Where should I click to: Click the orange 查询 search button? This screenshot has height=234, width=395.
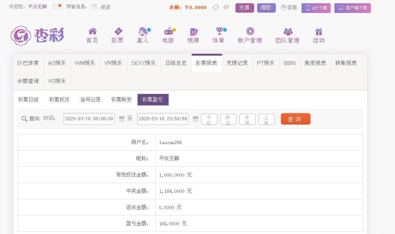coord(295,119)
